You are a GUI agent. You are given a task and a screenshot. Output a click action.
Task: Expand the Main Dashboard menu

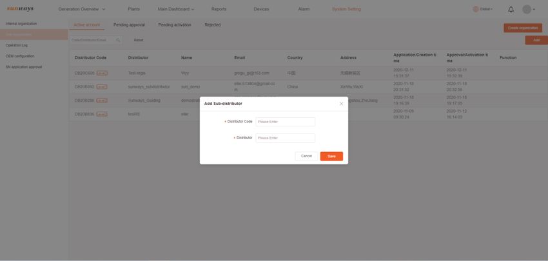pos(176,10)
